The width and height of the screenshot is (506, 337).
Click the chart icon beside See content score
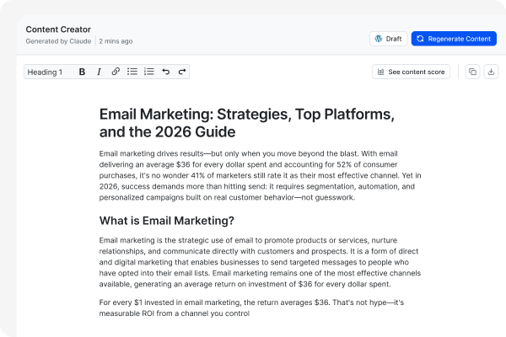click(380, 72)
